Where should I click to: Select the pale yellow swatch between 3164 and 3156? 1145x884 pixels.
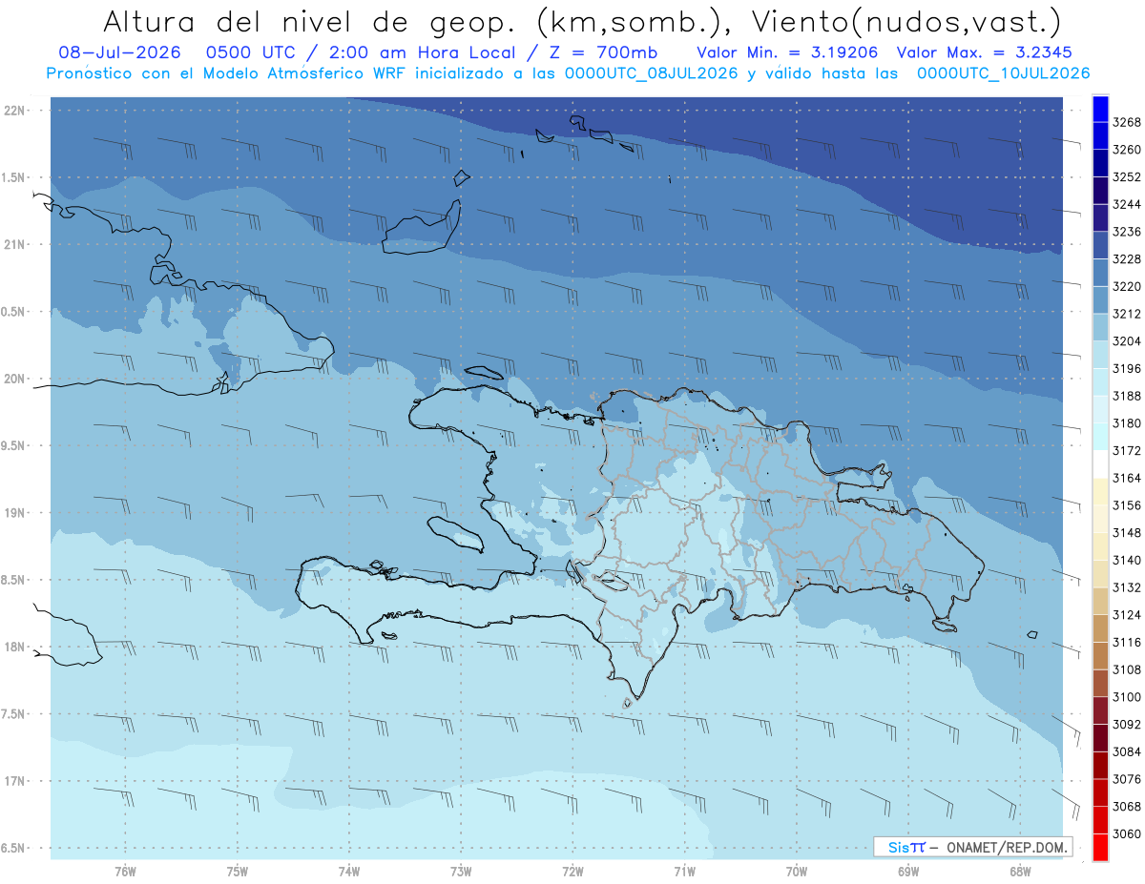1100,492
